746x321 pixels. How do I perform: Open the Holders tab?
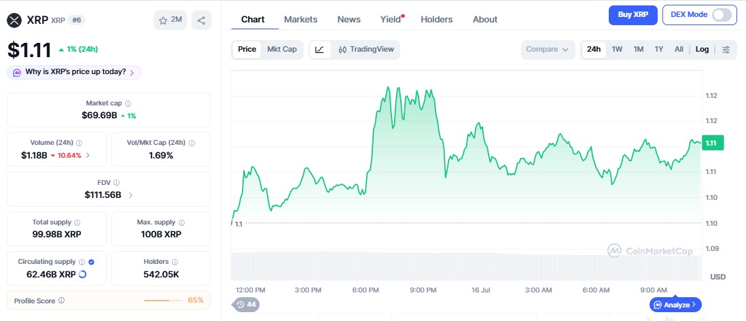tap(437, 20)
